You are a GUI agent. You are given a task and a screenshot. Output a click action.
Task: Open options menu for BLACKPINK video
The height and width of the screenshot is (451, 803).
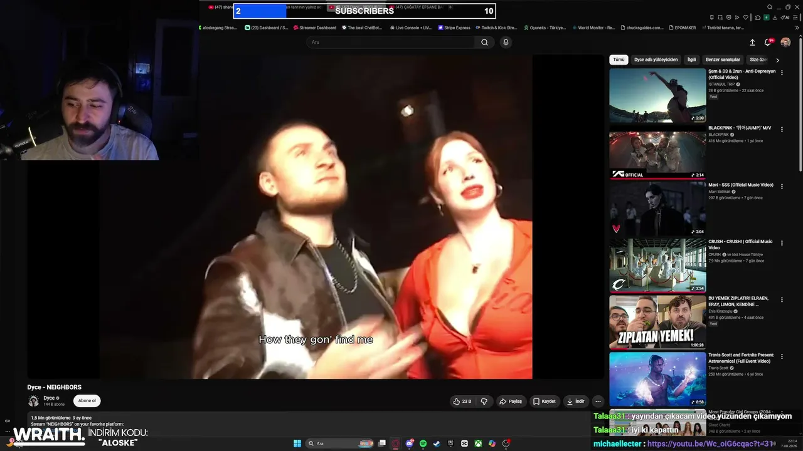click(782, 129)
